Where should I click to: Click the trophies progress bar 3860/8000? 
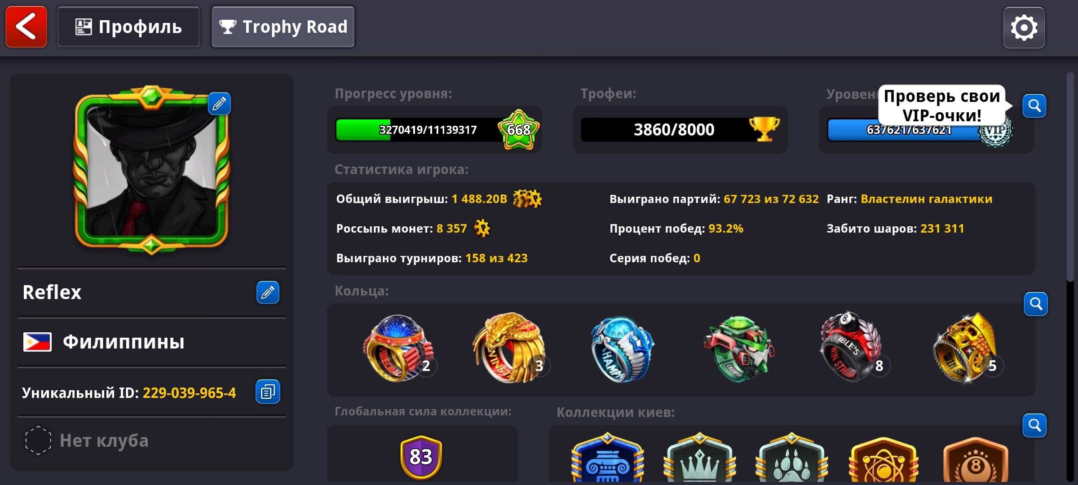click(x=680, y=130)
